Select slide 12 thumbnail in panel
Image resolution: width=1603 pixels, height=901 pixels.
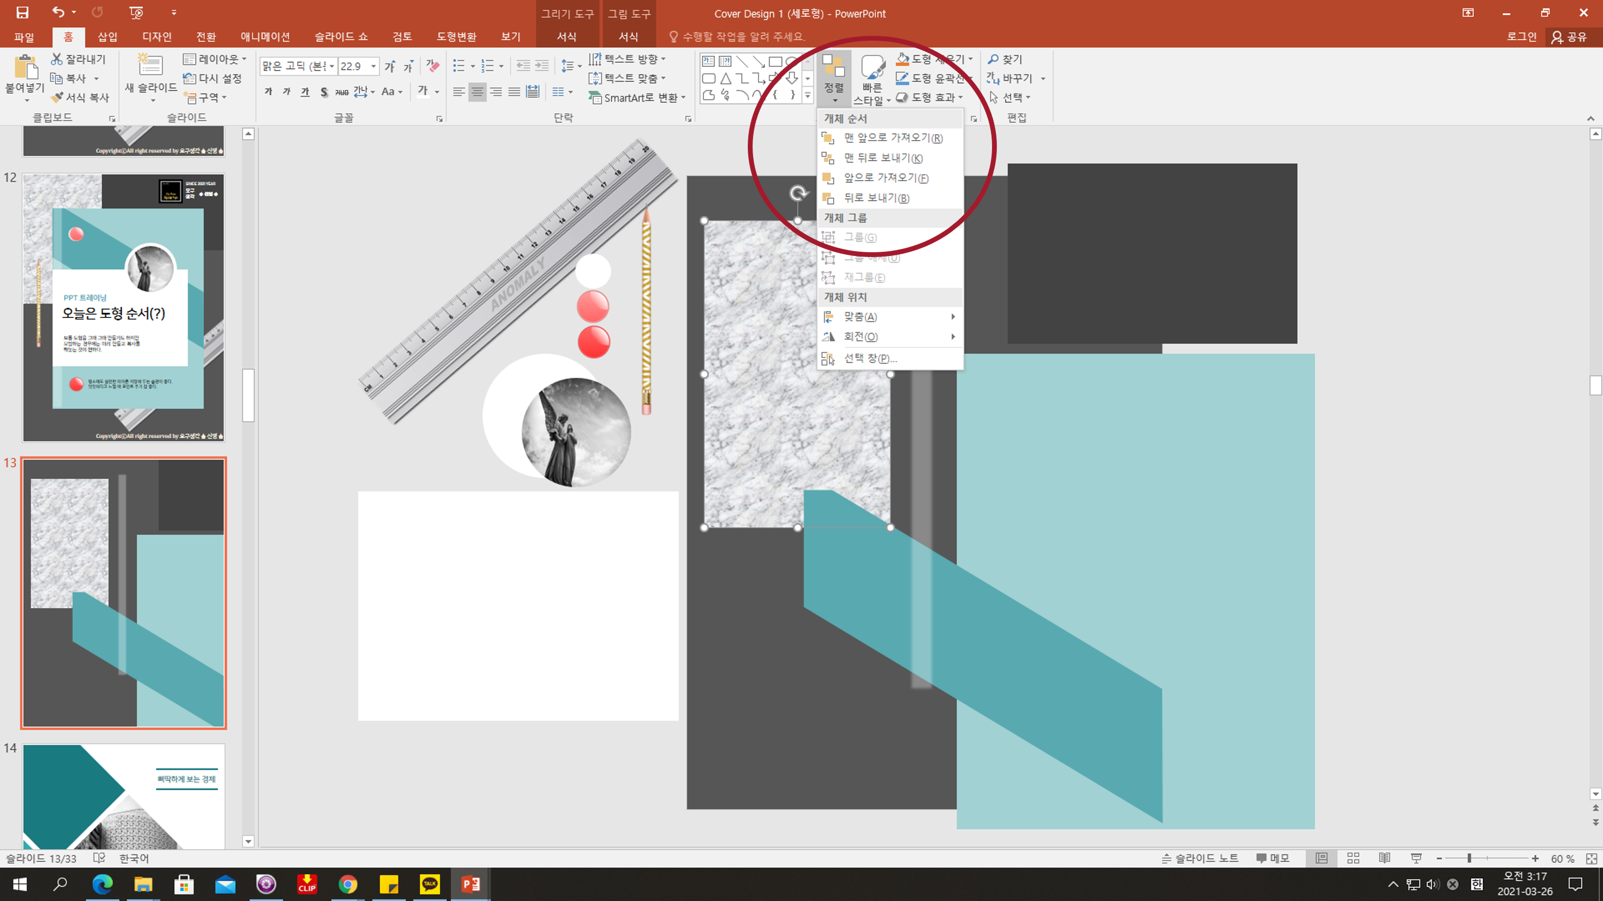click(123, 307)
